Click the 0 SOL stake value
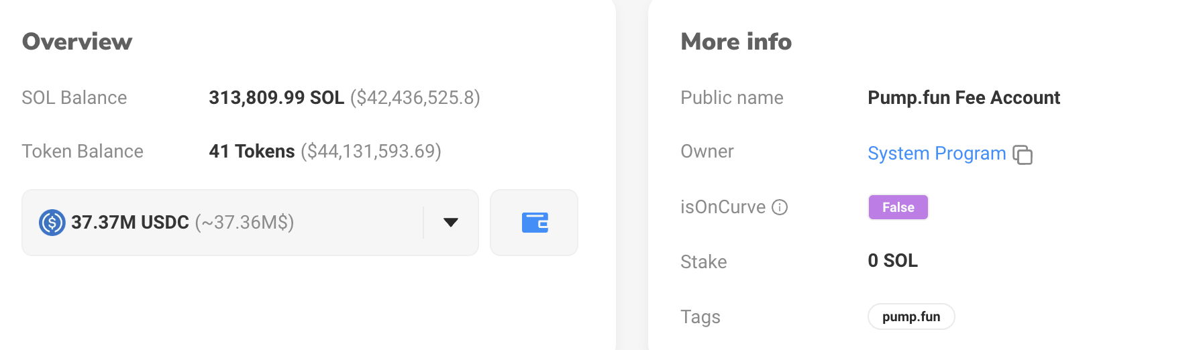Viewport: 1197px width, 350px height. [x=892, y=261]
